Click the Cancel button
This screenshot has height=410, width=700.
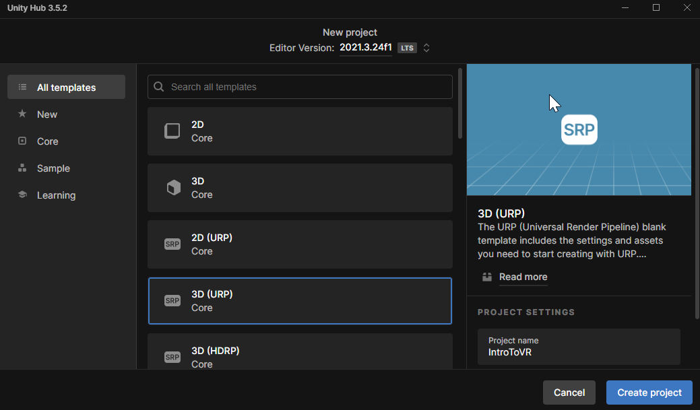click(569, 392)
